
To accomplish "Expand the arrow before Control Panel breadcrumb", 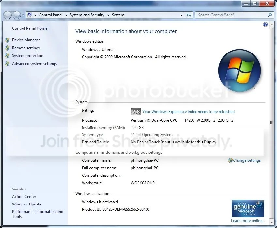I will click(x=35, y=15).
